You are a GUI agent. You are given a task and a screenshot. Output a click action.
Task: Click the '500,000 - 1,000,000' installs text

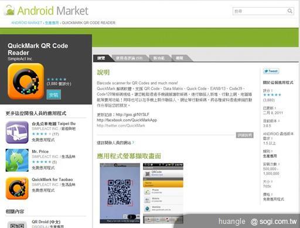pos(271,171)
